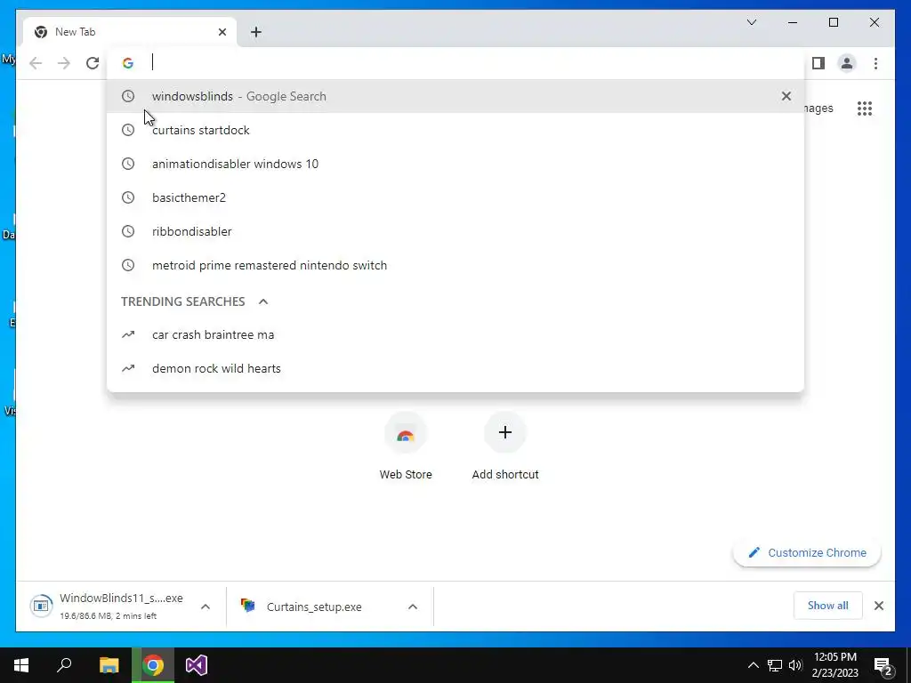Open the Web Store shortcut
The height and width of the screenshot is (683, 911).
click(x=406, y=446)
